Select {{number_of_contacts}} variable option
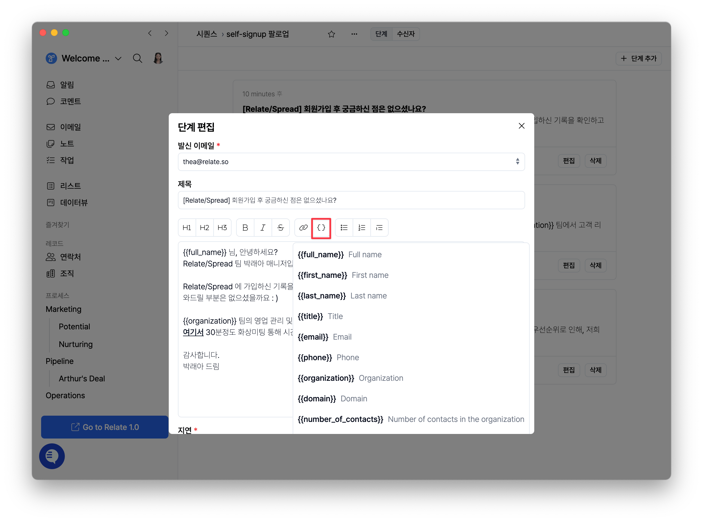Image resolution: width=703 pixels, height=522 pixels. coord(411,419)
